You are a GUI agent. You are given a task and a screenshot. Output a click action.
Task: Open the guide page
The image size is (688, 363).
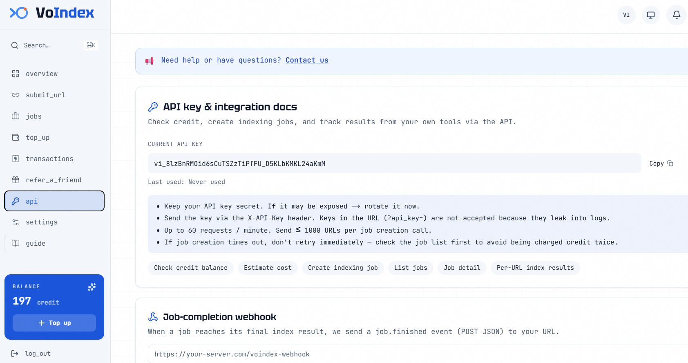pyautogui.click(x=54, y=243)
